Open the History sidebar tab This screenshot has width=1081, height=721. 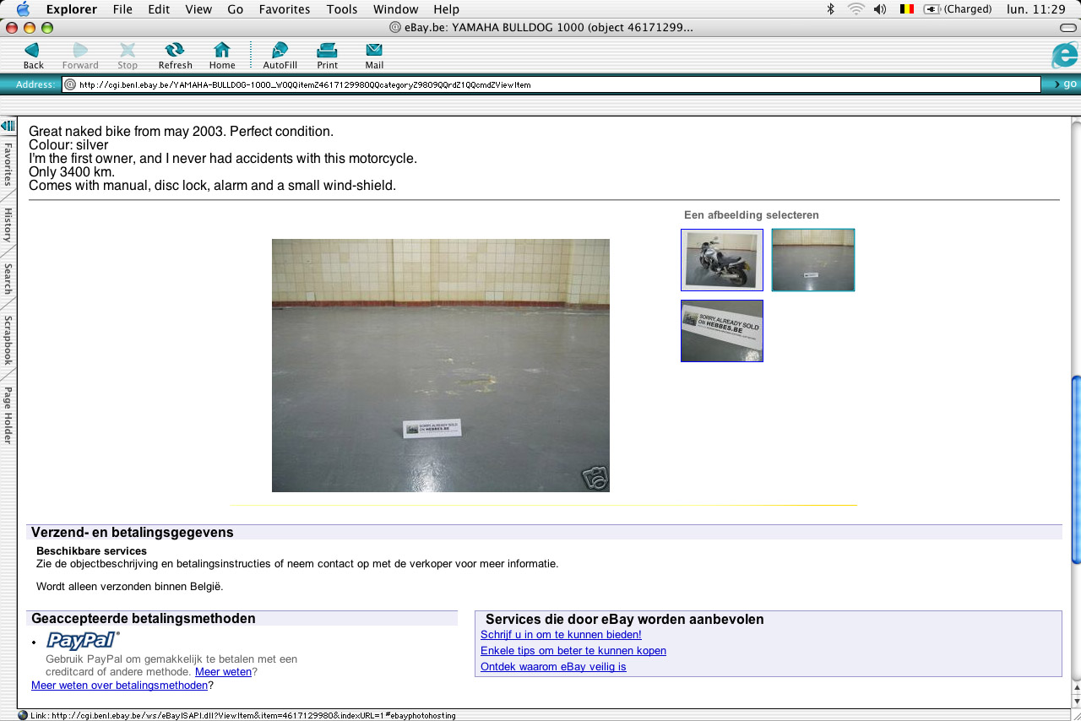[8, 225]
